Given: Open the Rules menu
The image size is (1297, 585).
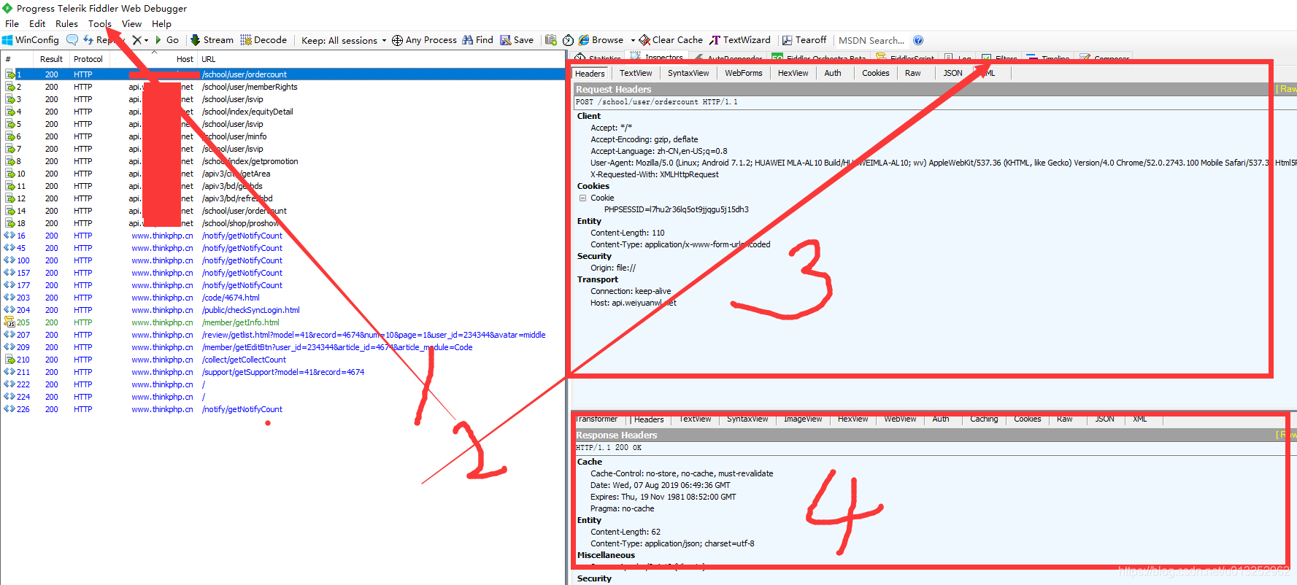Looking at the screenshot, I should pyautogui.click(x=66, y=23).
